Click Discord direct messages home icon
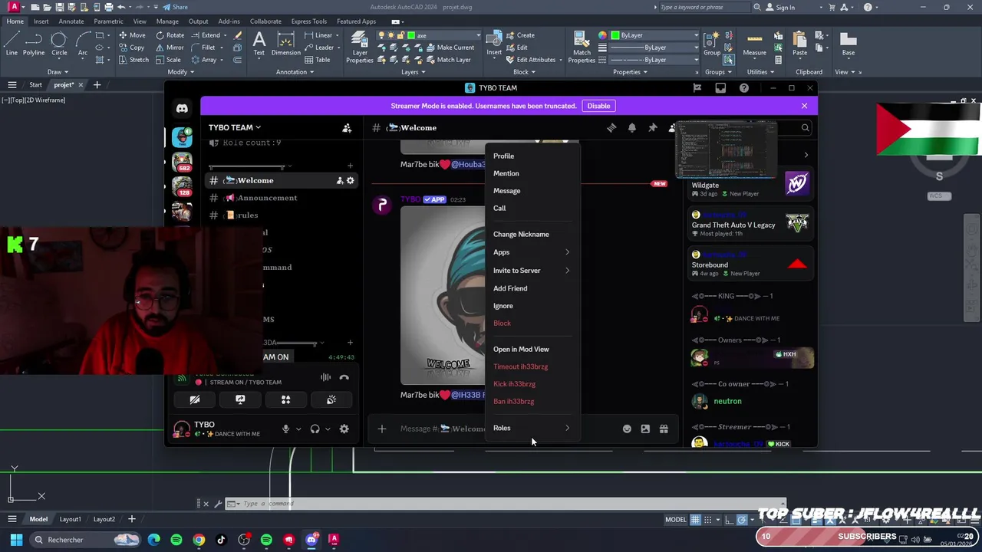 182,109
